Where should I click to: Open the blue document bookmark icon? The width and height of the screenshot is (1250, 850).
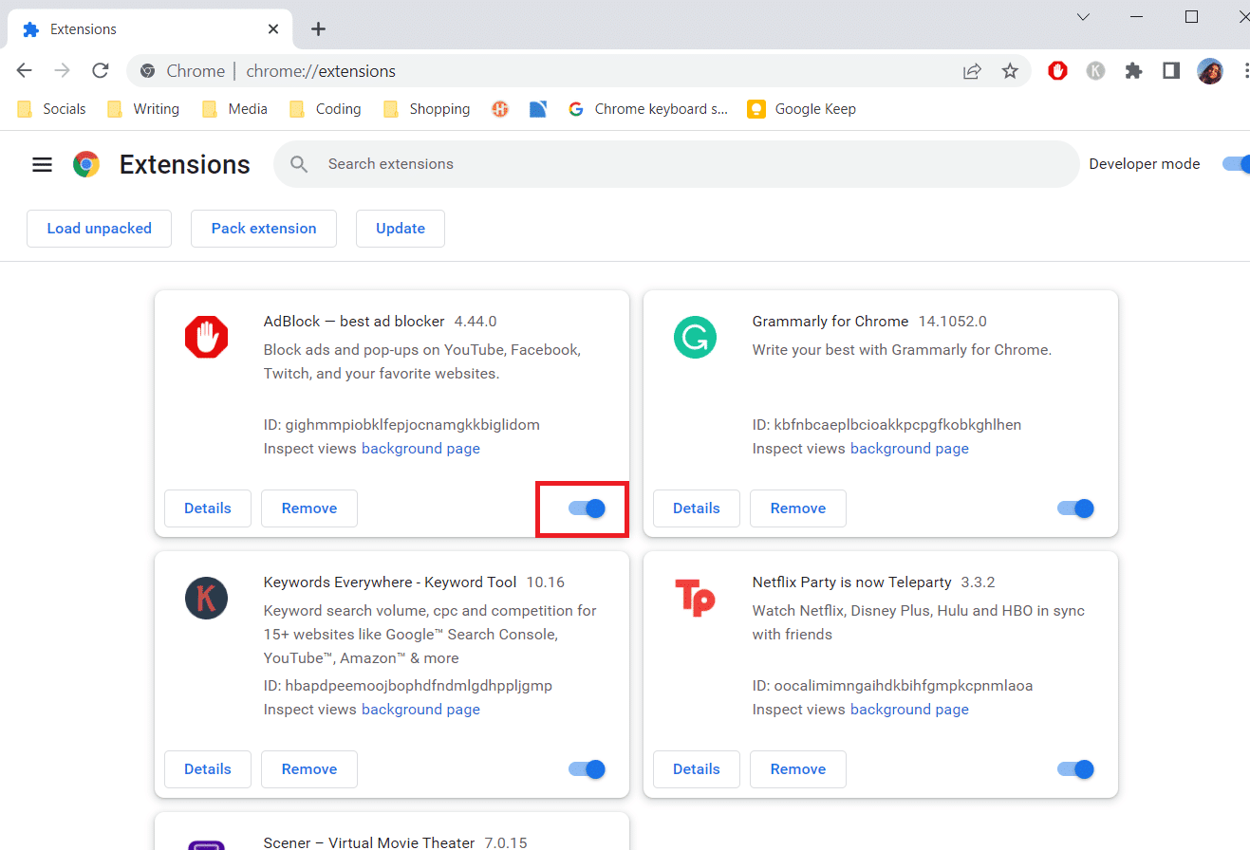click(538, 109)
